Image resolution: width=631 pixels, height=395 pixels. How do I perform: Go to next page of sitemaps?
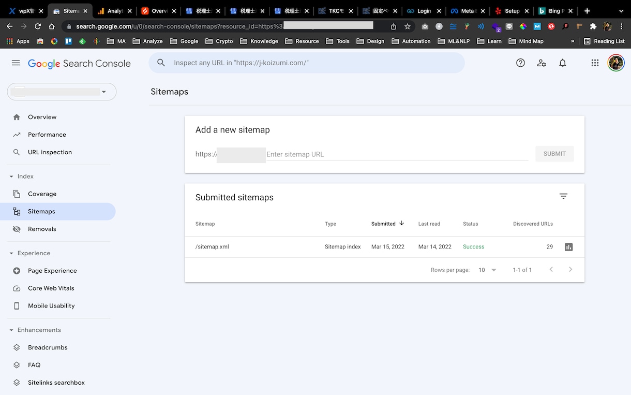point(570,269)
